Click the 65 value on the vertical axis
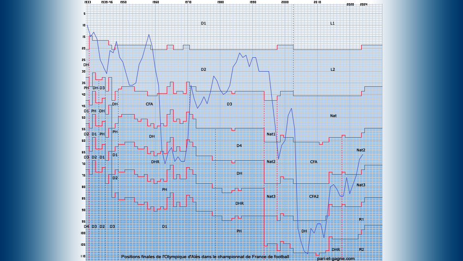This screenshot has width=463, height=261. click(83, 152)
